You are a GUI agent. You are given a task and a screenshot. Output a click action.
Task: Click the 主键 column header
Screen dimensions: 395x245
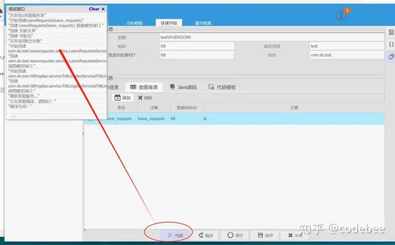point(294,107)
